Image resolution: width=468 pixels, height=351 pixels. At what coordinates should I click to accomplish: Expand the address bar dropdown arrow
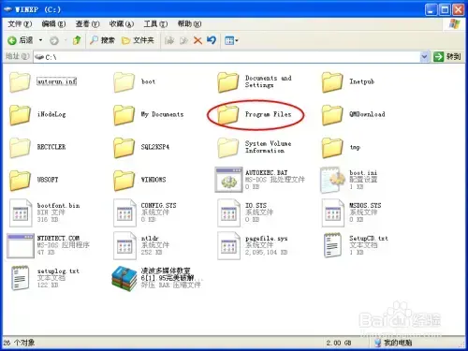tap(424, 57)
